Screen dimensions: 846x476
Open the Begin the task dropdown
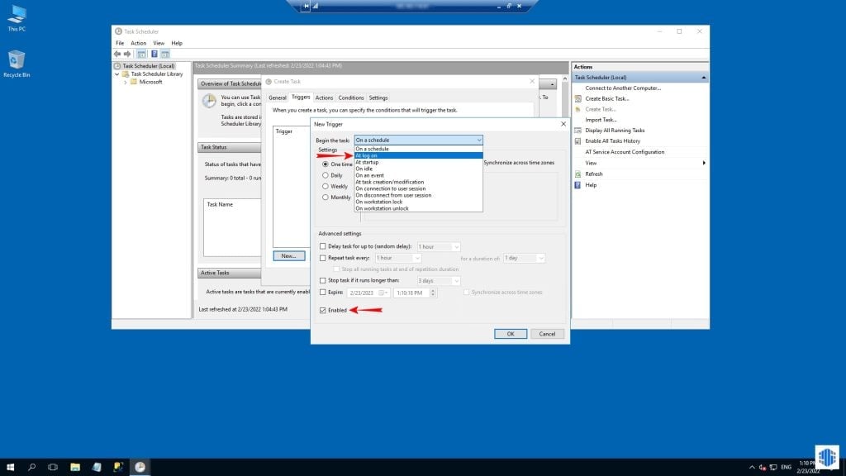(480, 140)
